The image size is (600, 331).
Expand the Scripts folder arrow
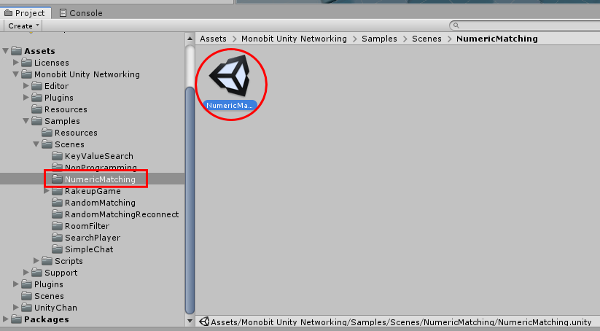tap(36, 260)
